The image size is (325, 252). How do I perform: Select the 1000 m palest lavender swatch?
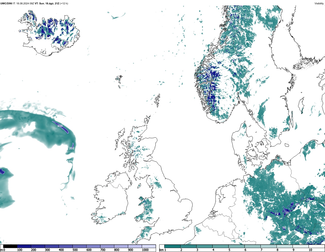[149, 246]
